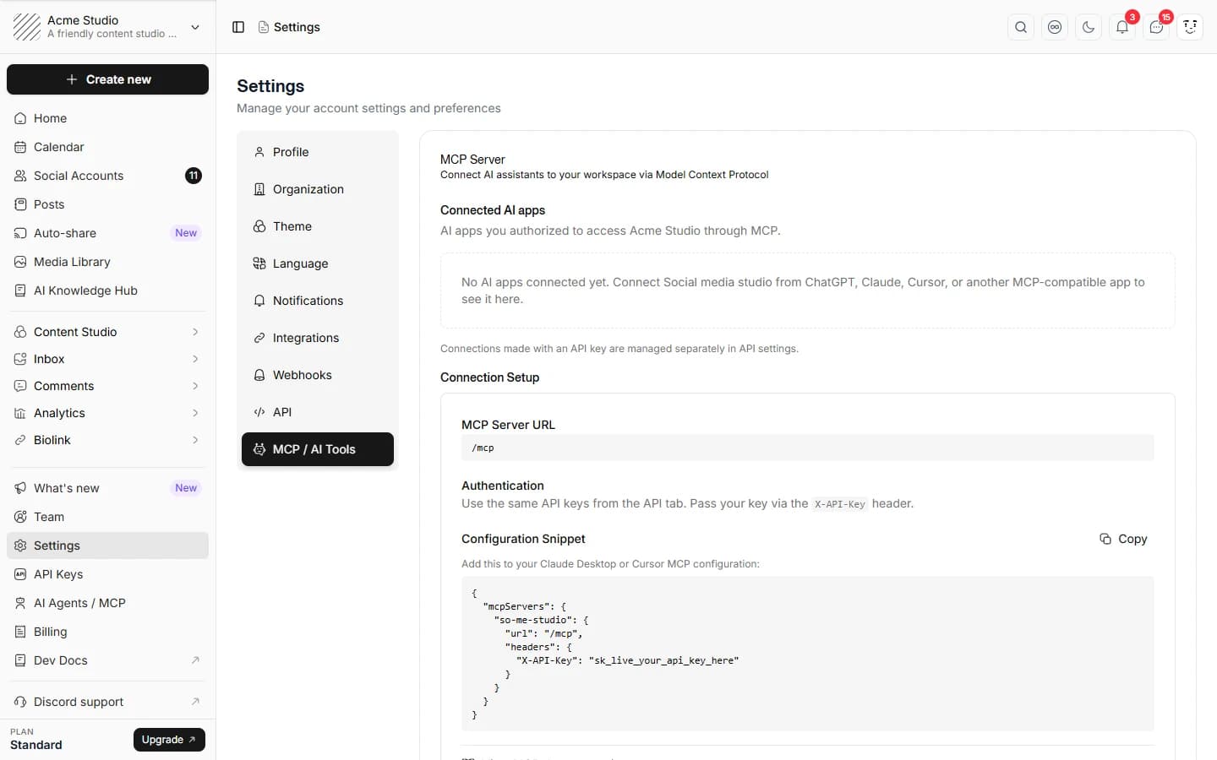Collapse the sidebar using panel toggle icon
This screenshot has height=760, width=1217.
coord(238,27)
